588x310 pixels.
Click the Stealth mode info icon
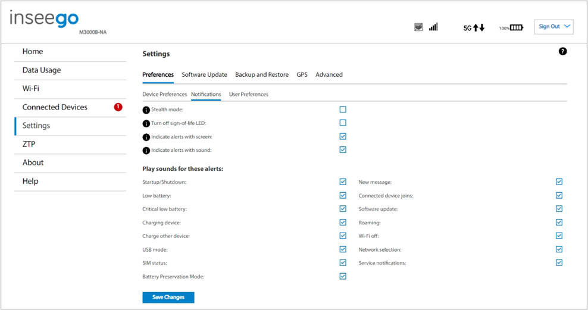point(146,110)
